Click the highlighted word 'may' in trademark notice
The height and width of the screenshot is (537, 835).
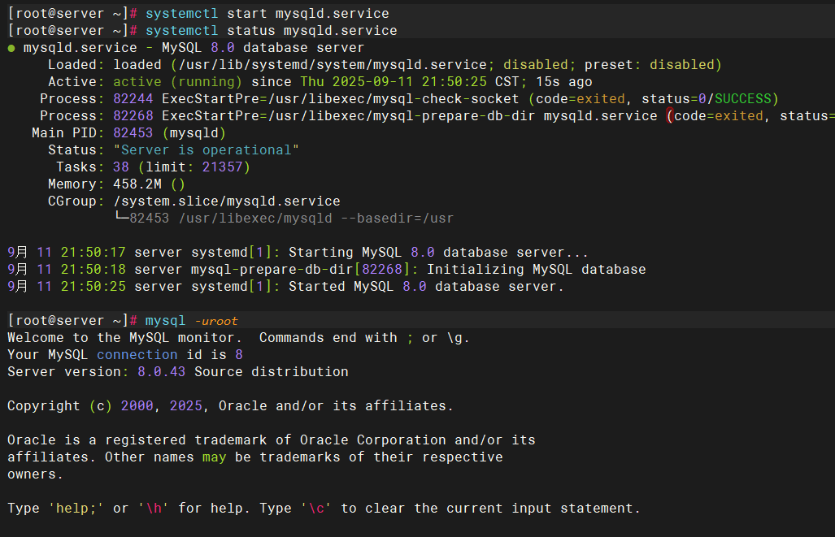[214, 457]
